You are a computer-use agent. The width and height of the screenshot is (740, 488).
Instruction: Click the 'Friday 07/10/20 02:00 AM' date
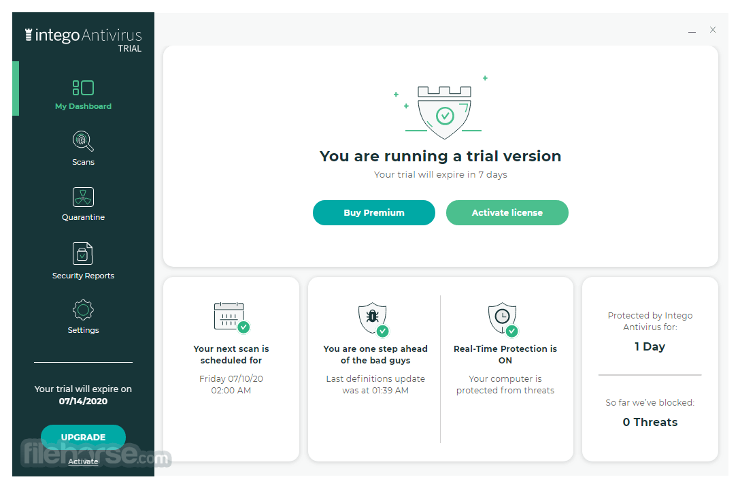pos(231,385)
